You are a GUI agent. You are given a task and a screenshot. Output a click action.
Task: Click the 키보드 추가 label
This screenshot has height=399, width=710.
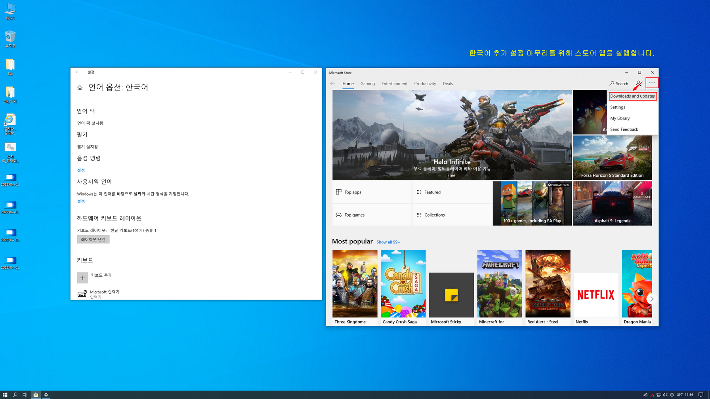[101, 275]
